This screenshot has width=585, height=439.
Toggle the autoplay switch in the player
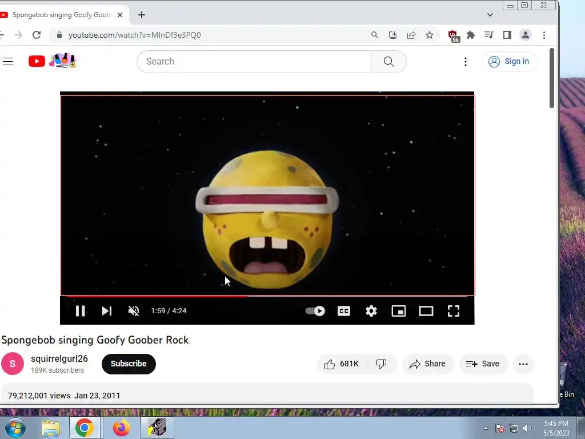pos(315,311)
